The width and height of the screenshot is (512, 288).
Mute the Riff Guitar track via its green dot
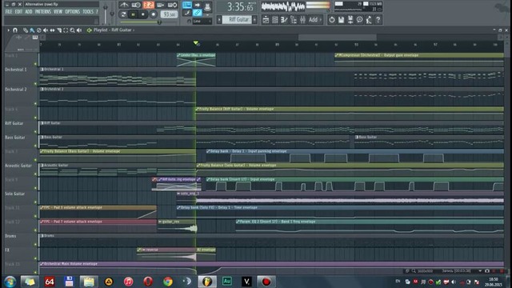pos(35,131)
